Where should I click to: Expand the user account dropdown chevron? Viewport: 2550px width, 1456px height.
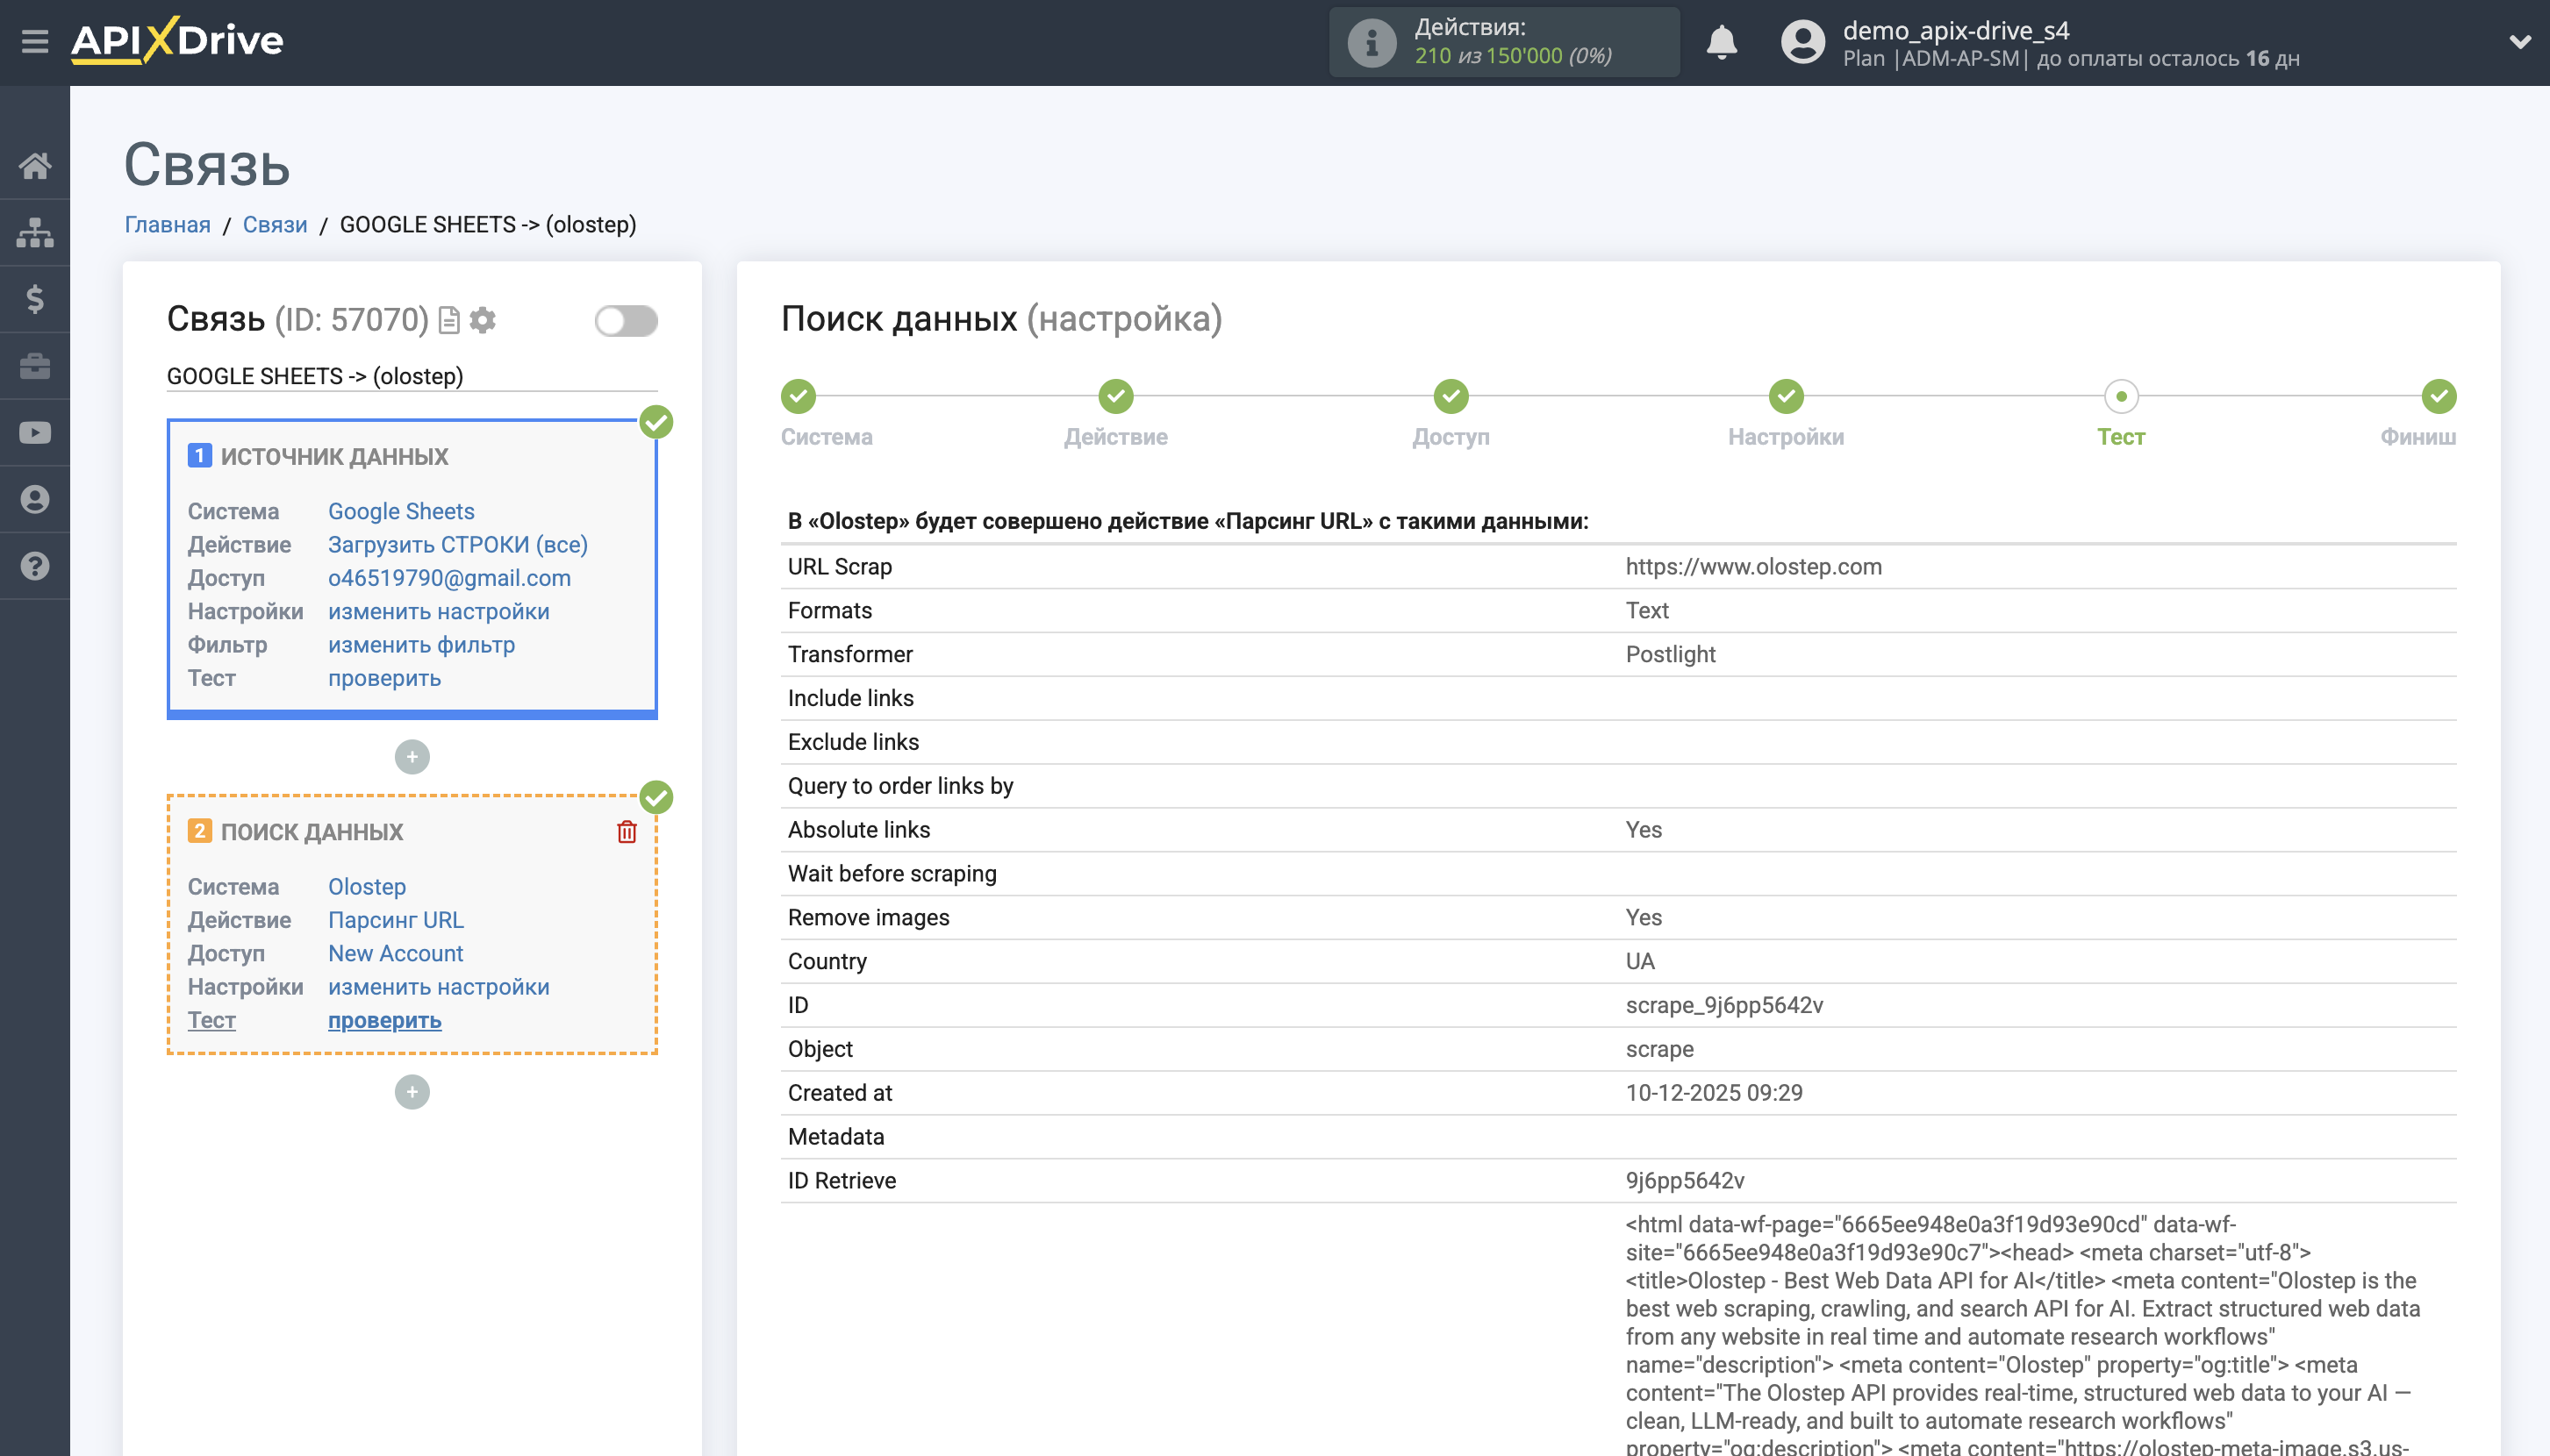tap(2519, 42)
